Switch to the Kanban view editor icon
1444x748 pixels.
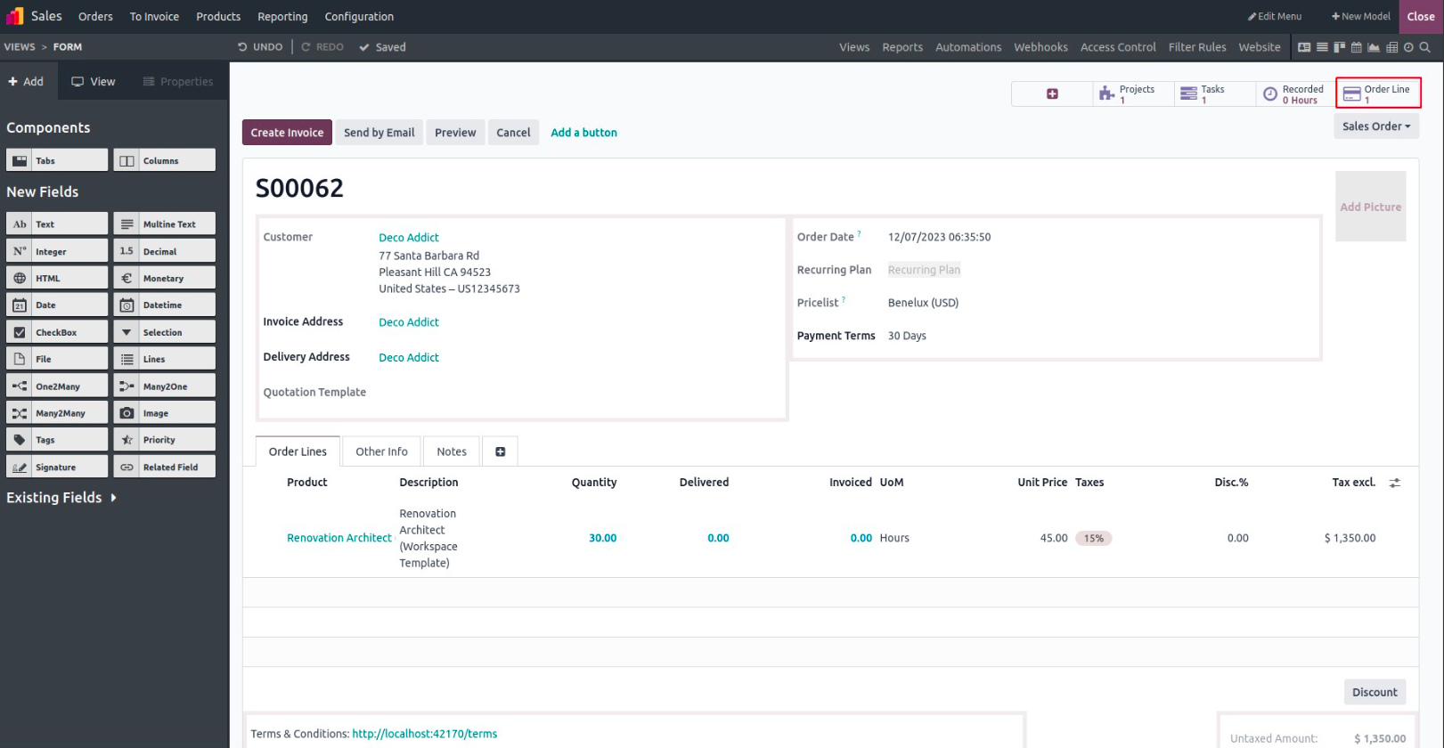[x=1339, y=47]
